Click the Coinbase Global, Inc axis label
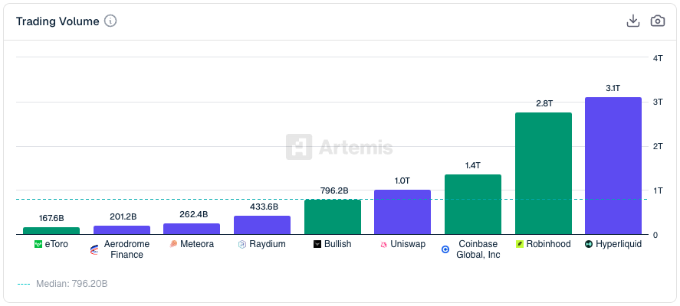The height and width of the screenshot is (306, 680). coord(478,249)
